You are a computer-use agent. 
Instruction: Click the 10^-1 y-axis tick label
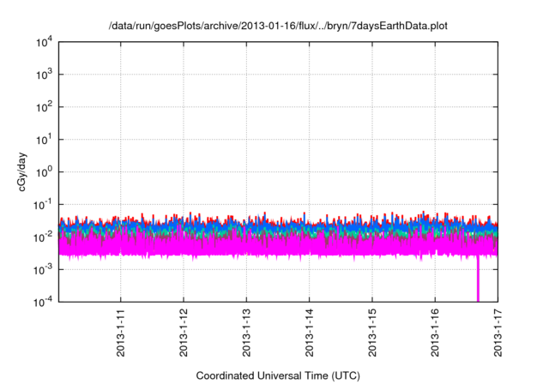[43, 205]
